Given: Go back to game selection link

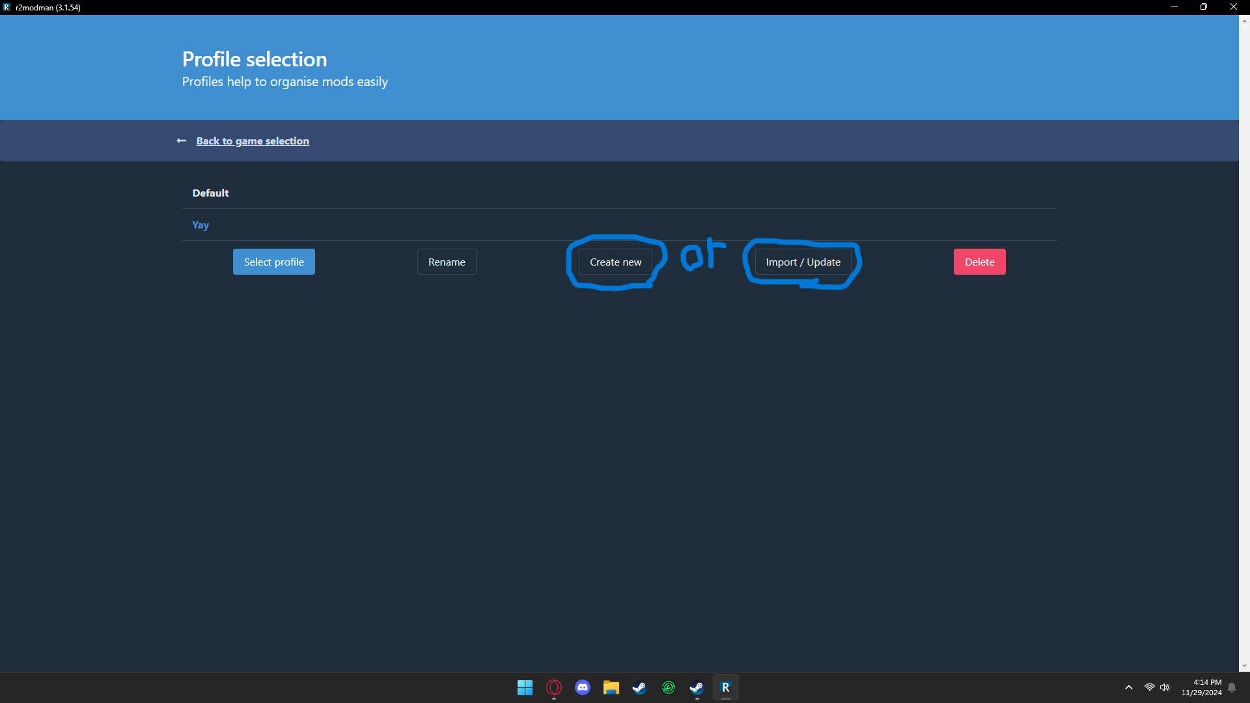Looking at the screenshot, I should click(253, 141).
